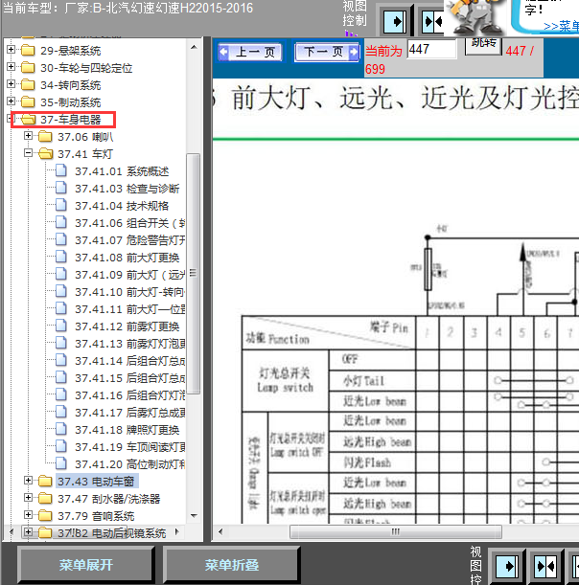The height and width of the screenshot is (585, 579).
Task: Open document 37.41.06 组合开关
Action: click(x=129, y=223)
